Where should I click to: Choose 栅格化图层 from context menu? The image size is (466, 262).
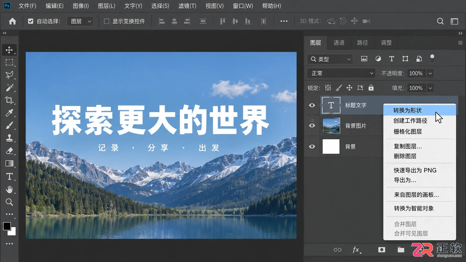click(408, 131)
